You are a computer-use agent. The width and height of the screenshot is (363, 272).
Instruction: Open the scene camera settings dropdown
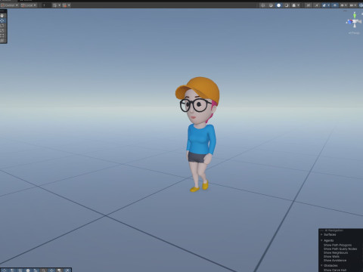352,5
